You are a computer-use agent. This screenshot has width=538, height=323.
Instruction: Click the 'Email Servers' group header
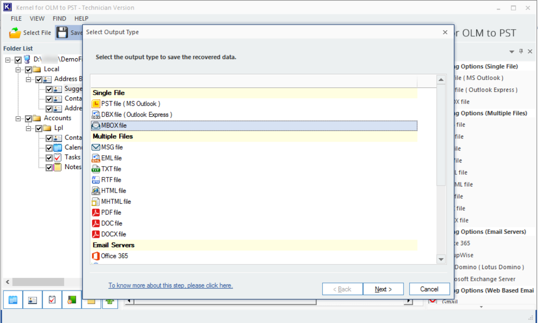254,245
